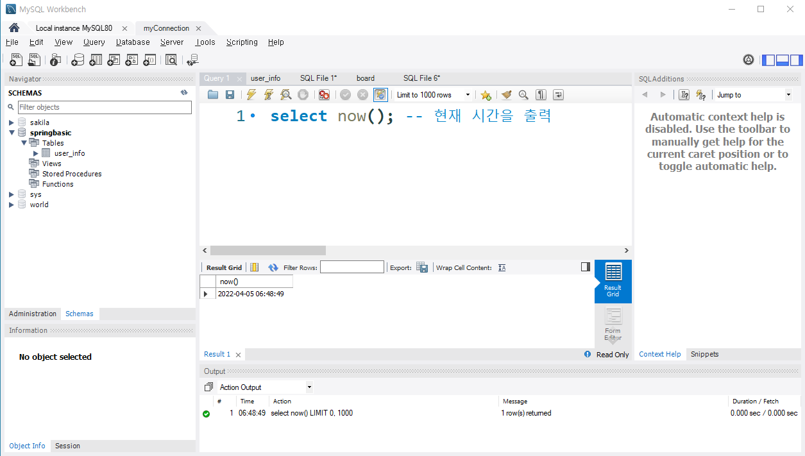Open the Form Editor view
This screenshot has height=456, width=805.
613,324
